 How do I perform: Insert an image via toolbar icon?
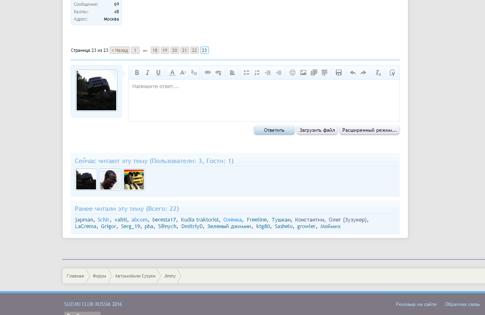point(303,72)
